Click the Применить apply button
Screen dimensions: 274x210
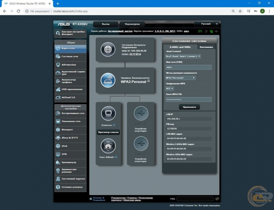[189, 107]
